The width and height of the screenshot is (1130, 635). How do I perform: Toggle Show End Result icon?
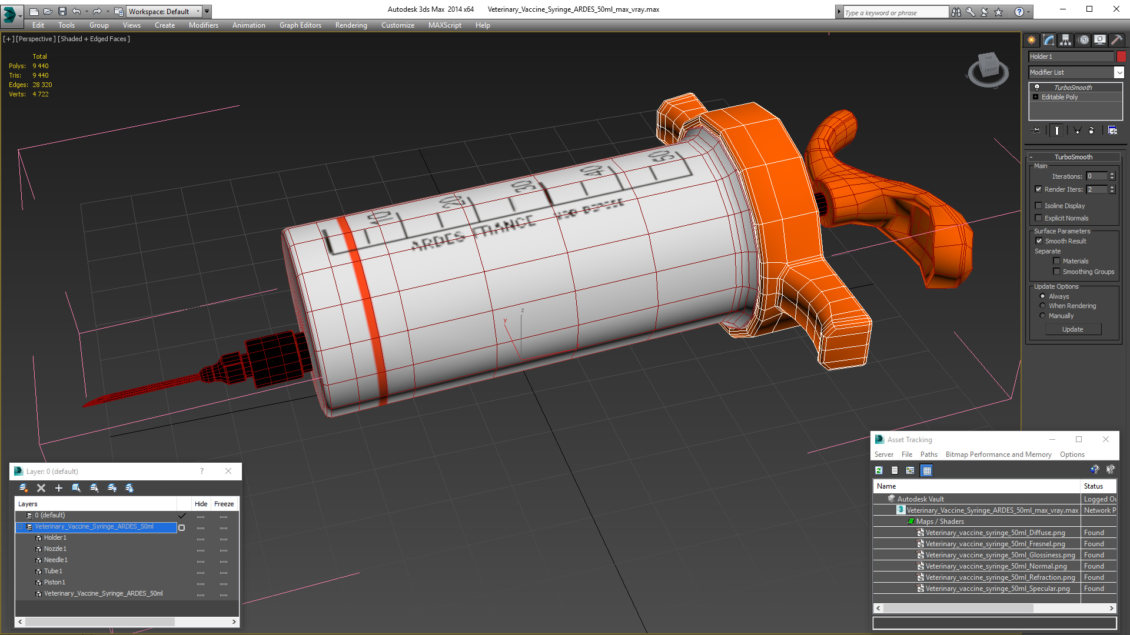pyautogui.click(x=1057, y=131)
